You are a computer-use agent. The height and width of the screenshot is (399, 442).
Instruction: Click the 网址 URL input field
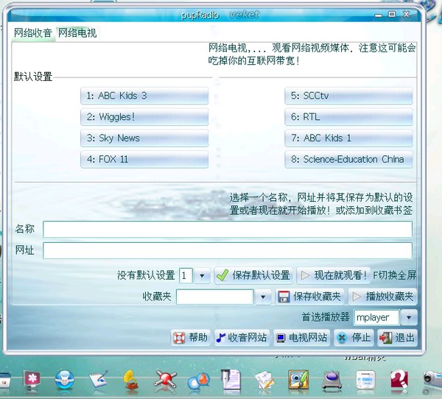tap(228, 250)
